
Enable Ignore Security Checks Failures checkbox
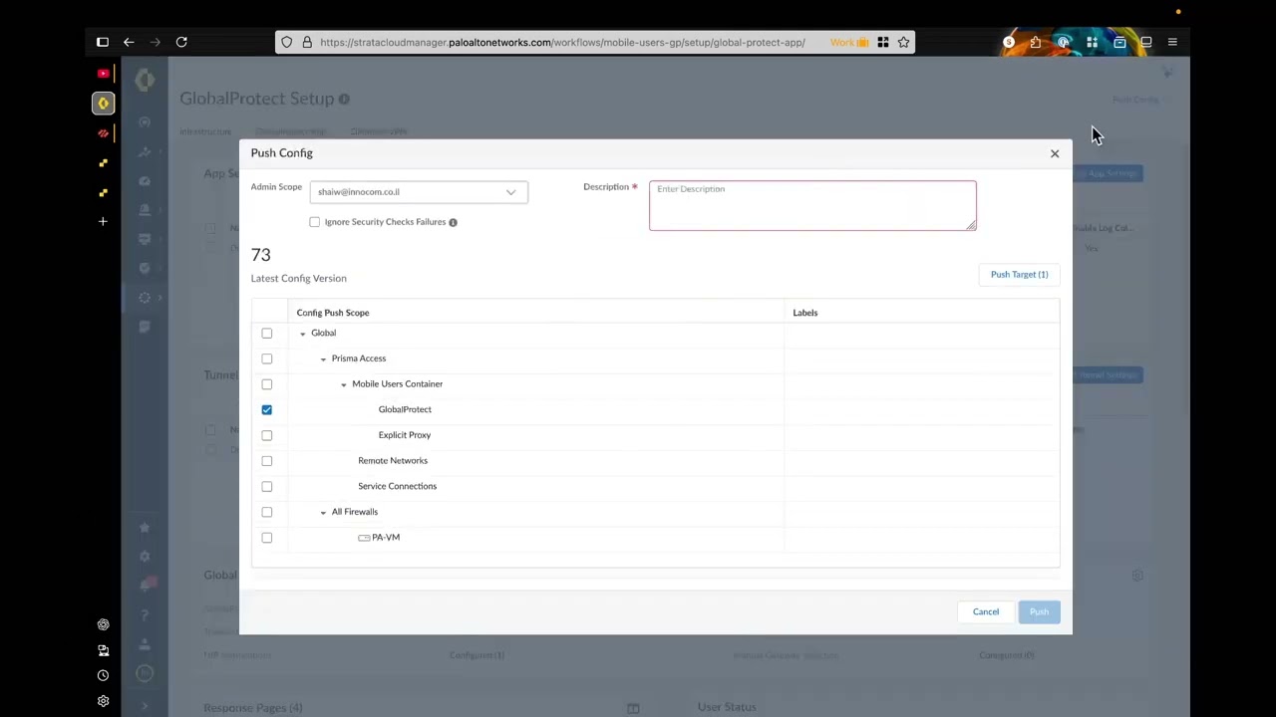click(315, 222)
